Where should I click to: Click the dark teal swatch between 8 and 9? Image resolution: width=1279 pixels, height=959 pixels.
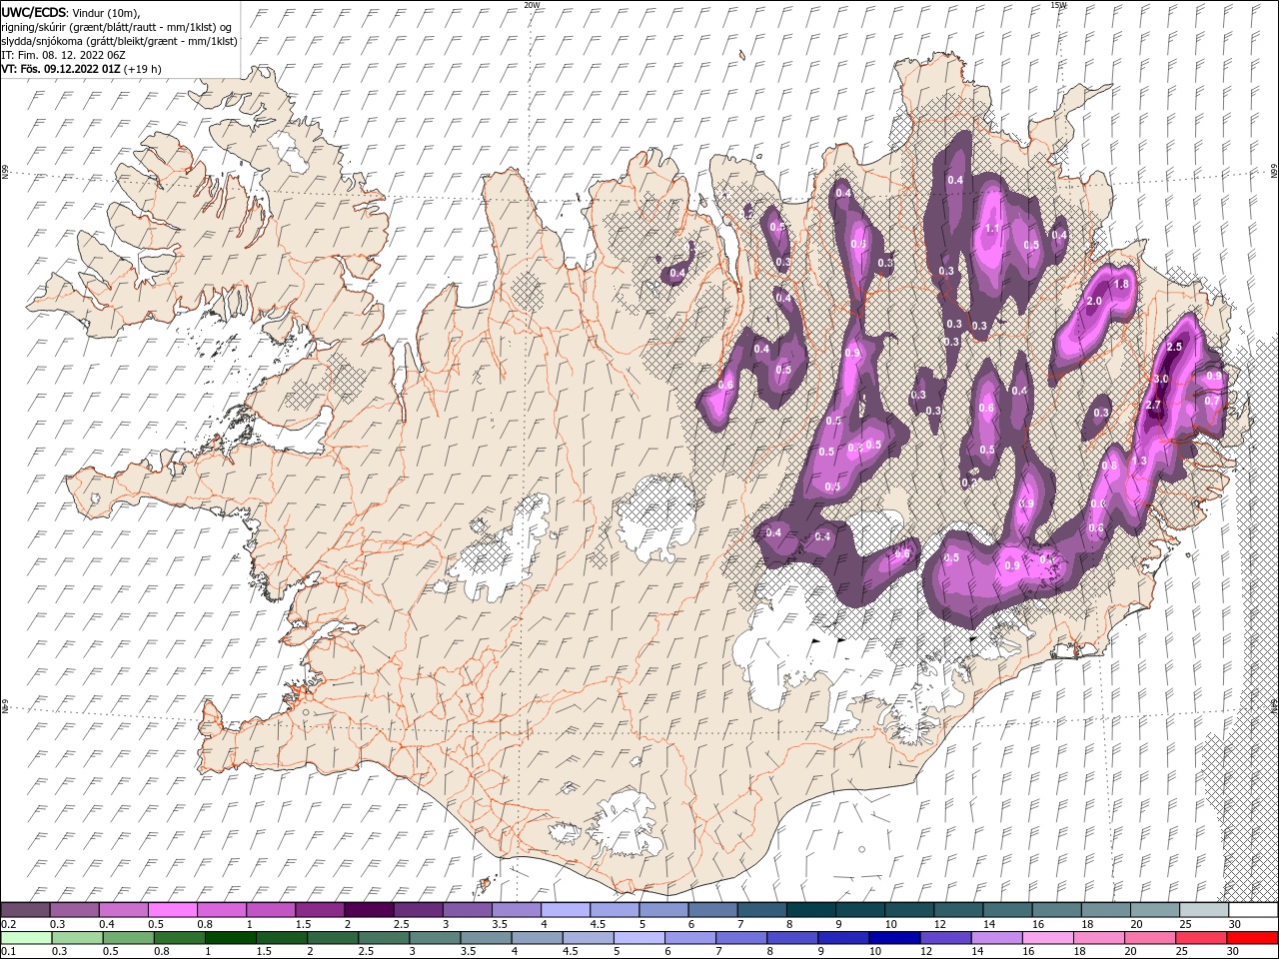click(x=811, y=910)
